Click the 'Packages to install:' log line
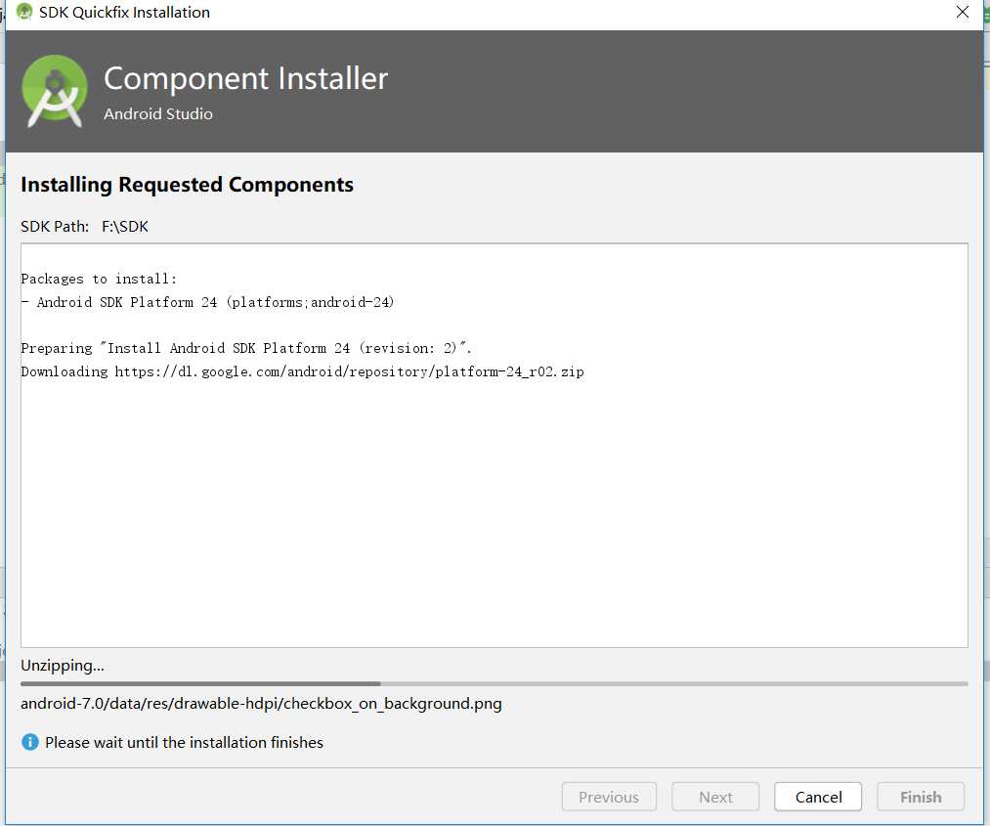This screenshot has width=990, height=826. (99, 279)
